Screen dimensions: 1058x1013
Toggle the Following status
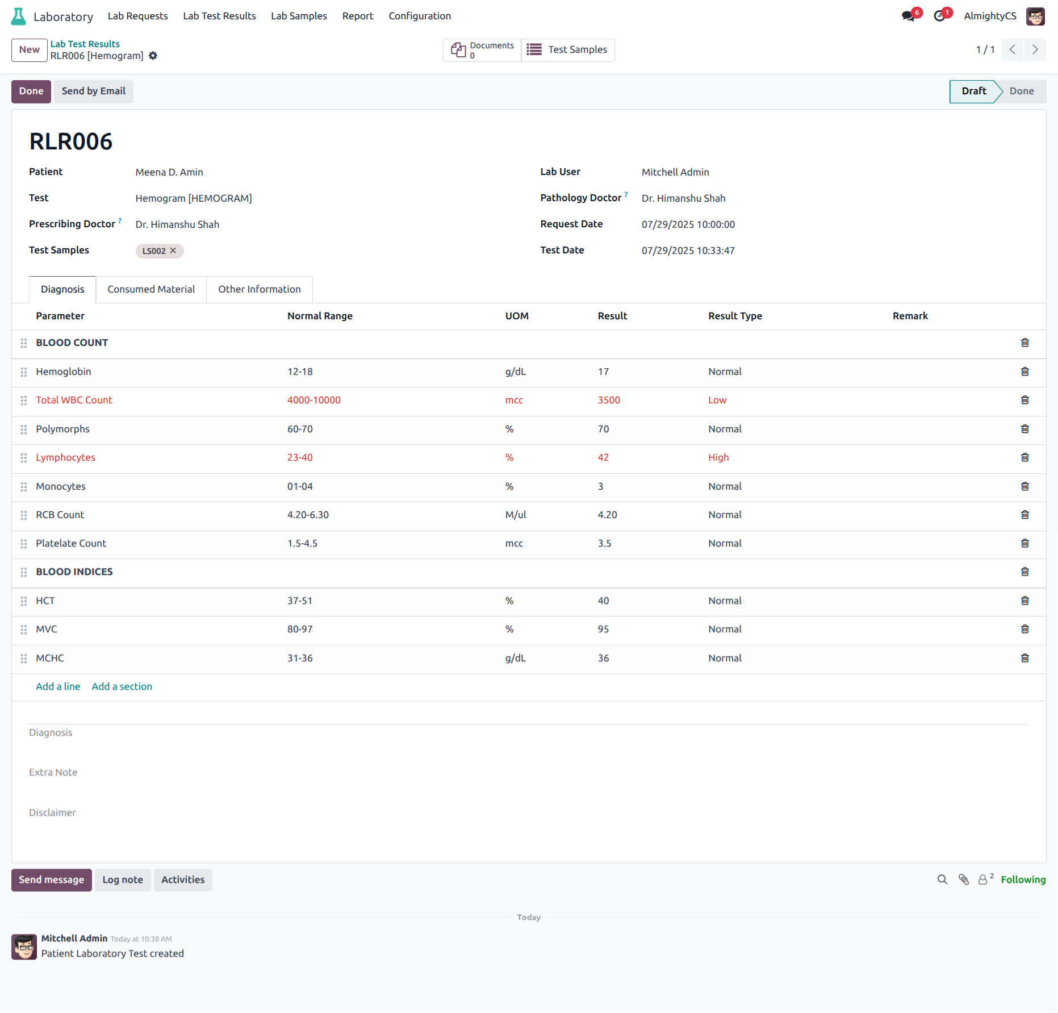click(x=1023, y=879)
